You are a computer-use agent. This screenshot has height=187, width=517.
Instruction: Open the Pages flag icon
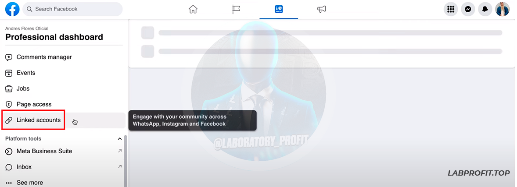[x=236, y=9]
